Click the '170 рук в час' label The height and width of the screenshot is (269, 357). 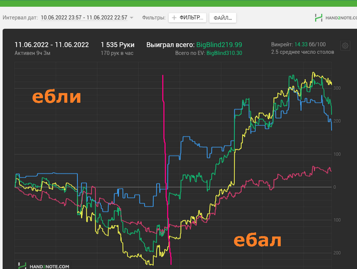point(117,53)
